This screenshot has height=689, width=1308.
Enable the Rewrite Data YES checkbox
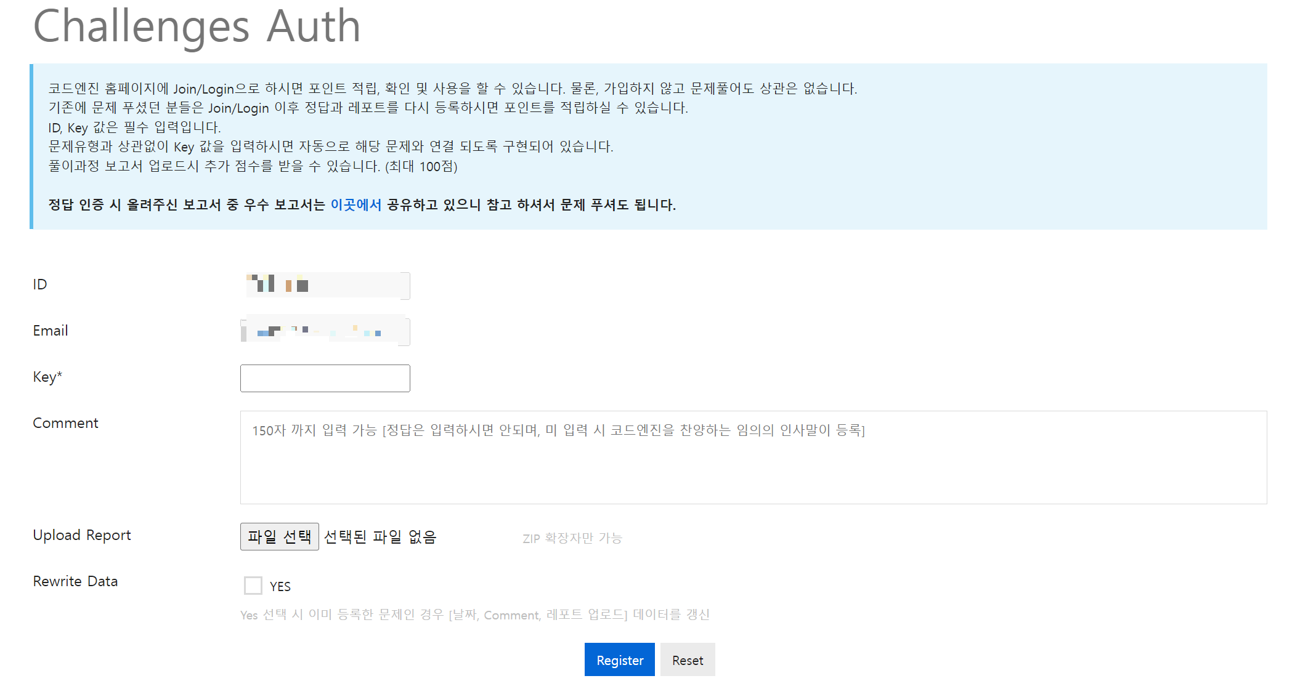253,586
